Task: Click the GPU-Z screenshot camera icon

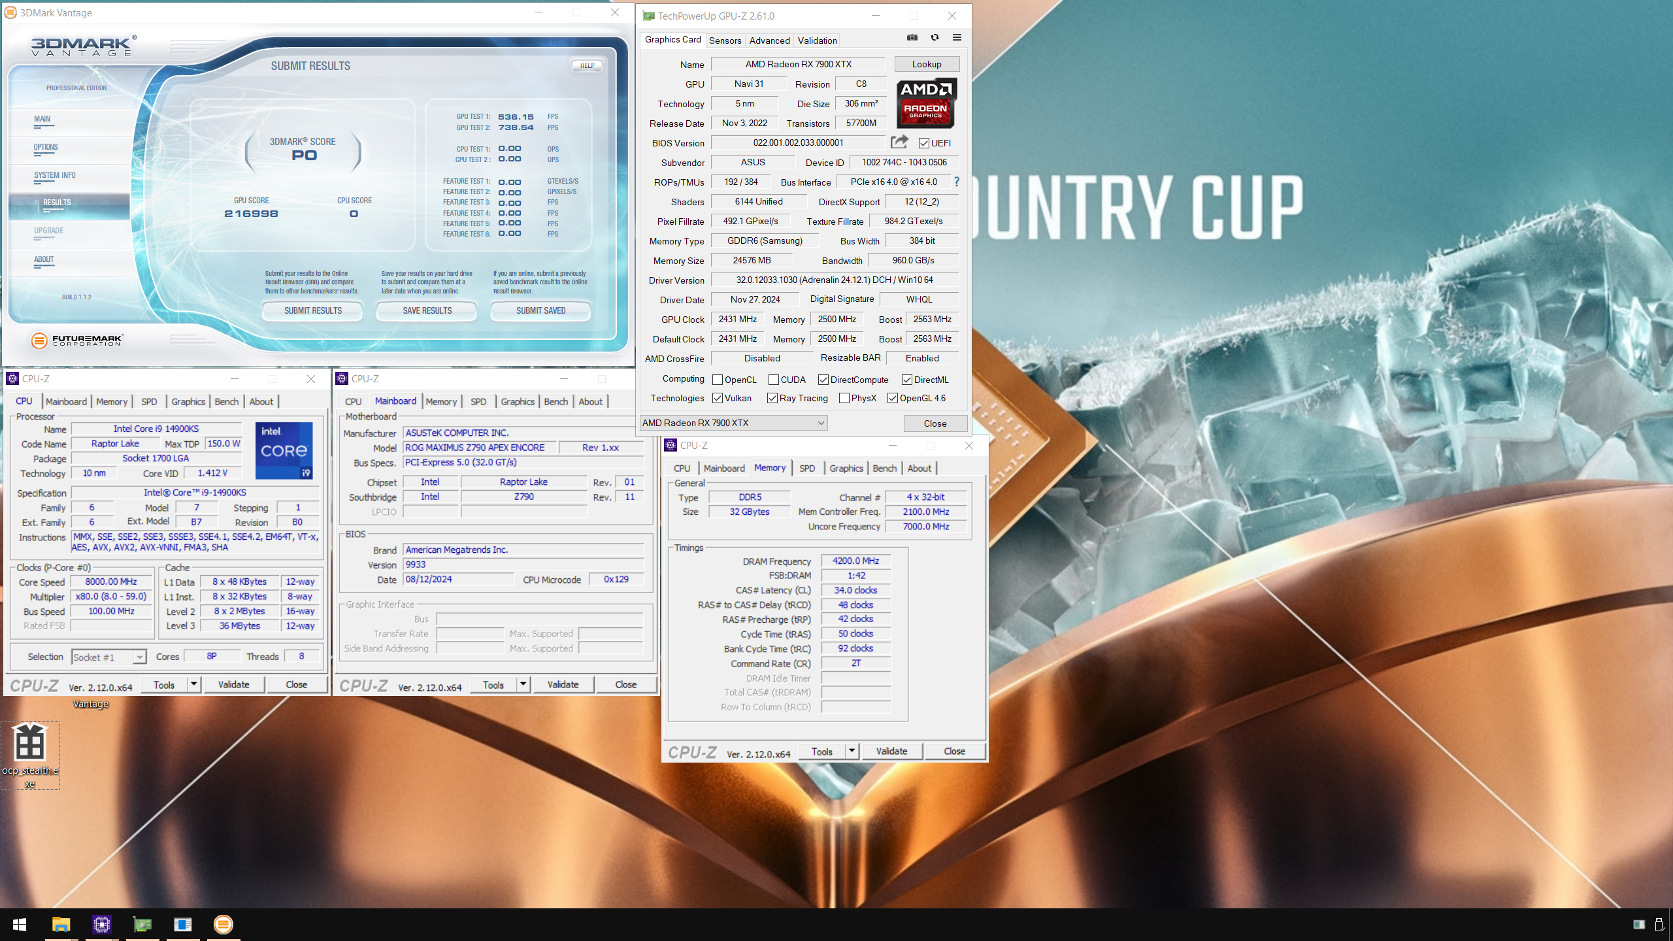Action: [x=912, y=38]
